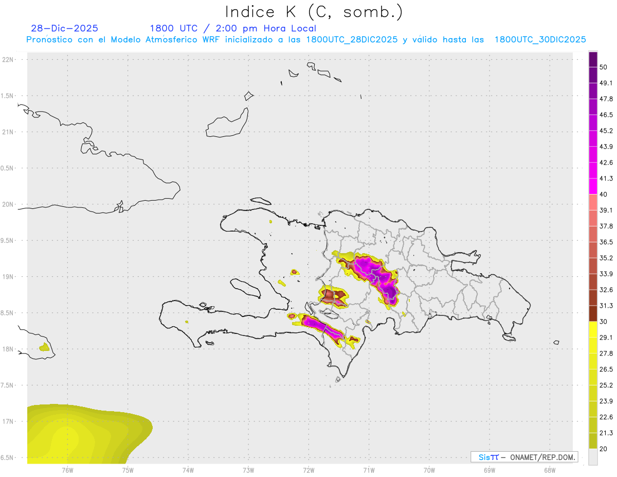Click the gray swatch below legend value 20
The width and height of the screenshot is (617, 477).
tap(593, 456)
